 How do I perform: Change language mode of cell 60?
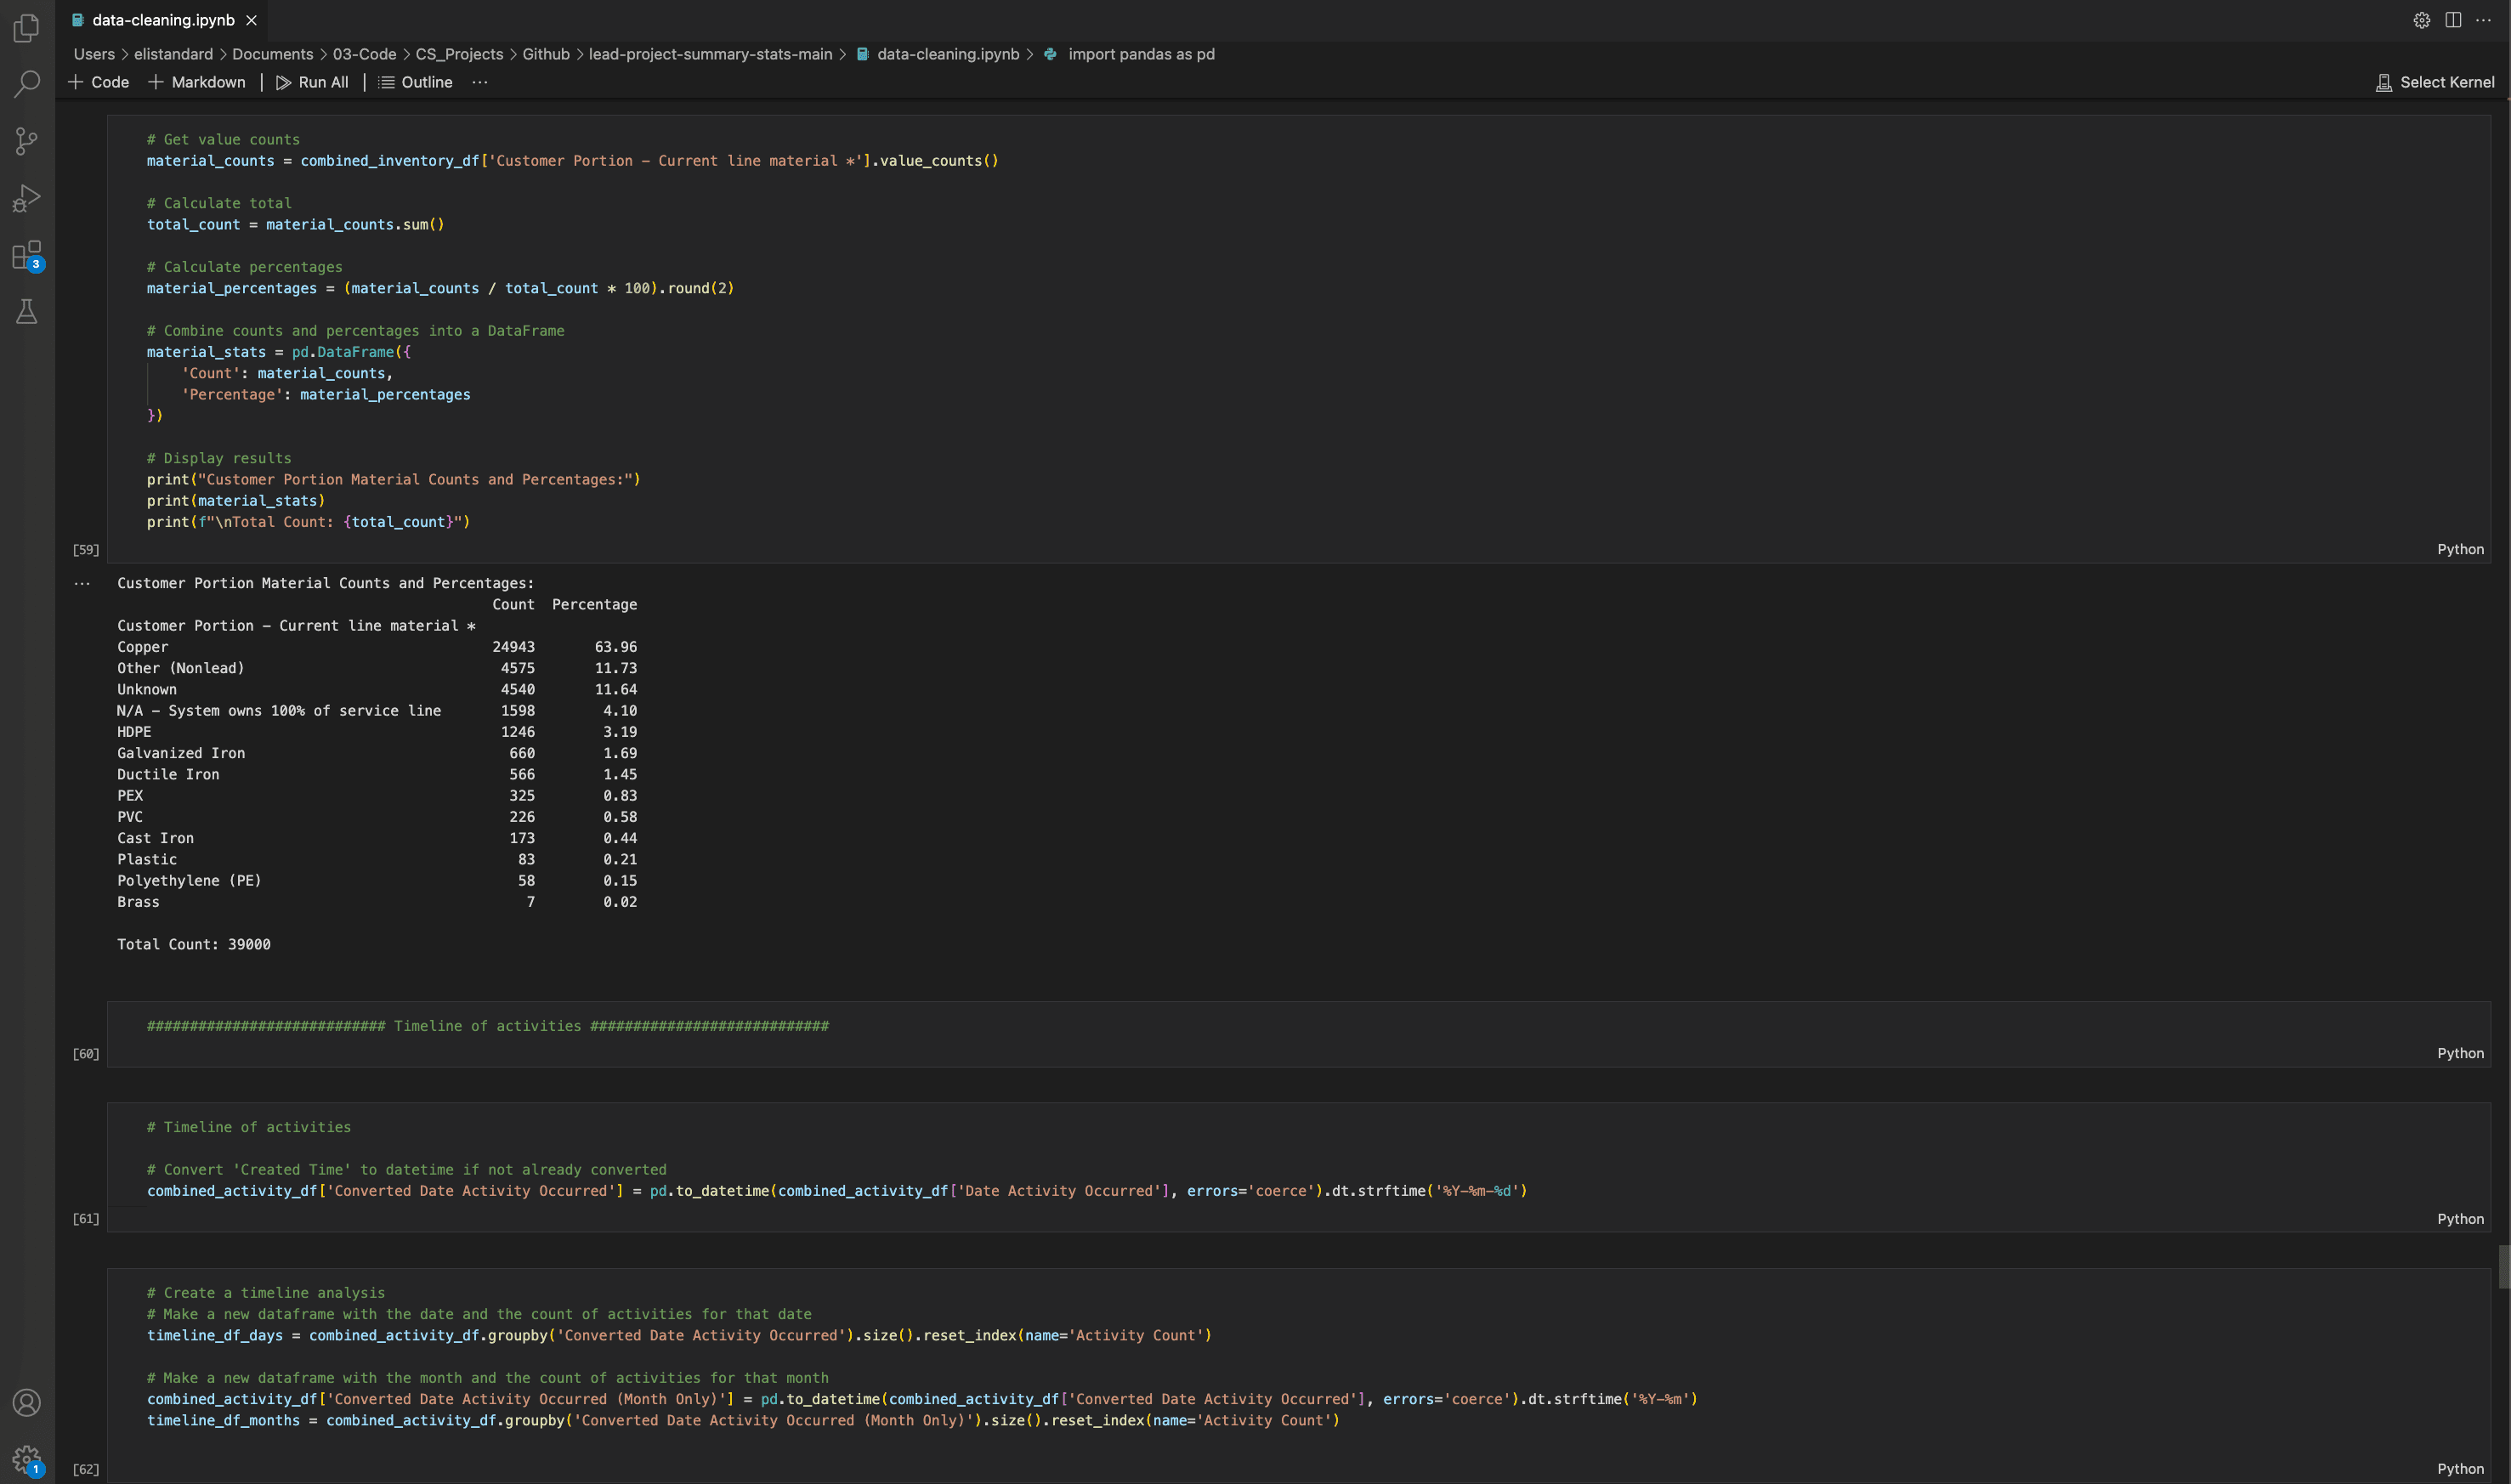click(2460, 1053)
